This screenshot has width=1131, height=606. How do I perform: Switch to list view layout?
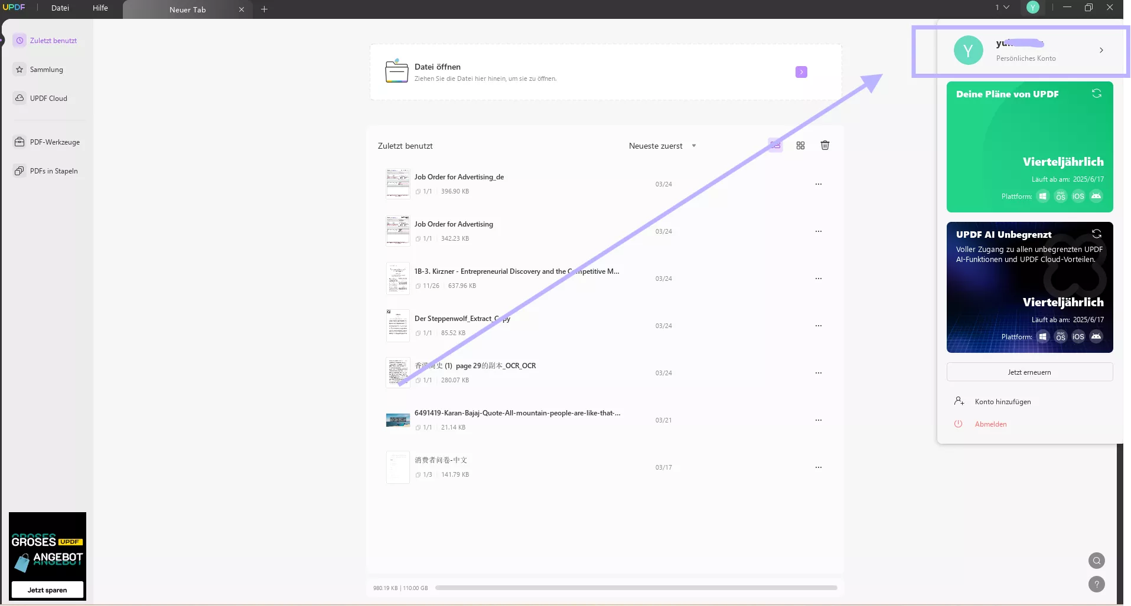point(775,145)
